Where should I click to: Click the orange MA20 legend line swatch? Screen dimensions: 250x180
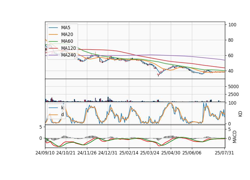pyautogui.click(x=53, y=34)
